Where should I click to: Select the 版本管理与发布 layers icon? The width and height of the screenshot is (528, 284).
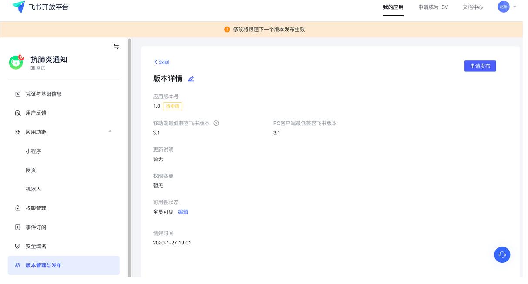tap(17, 265)
